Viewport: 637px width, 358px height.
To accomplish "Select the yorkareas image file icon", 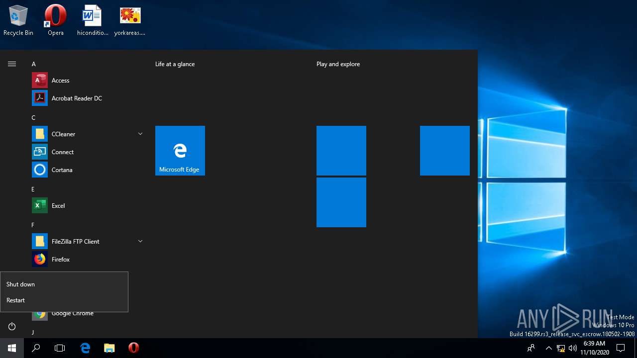I will click(x=130, y=21).
